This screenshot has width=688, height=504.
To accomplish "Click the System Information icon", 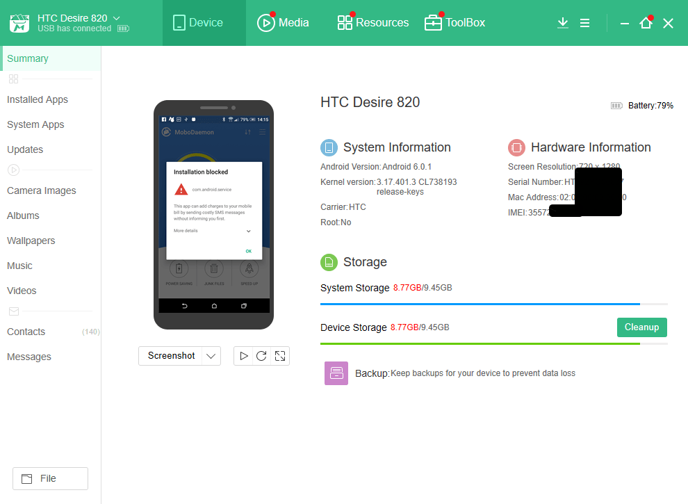I will (x=329, y=147).
